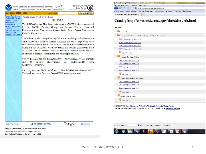This screenshot has width=206, height=154.
Task: Click the NOAA logo on SURFA page
Action: (8, 8)
